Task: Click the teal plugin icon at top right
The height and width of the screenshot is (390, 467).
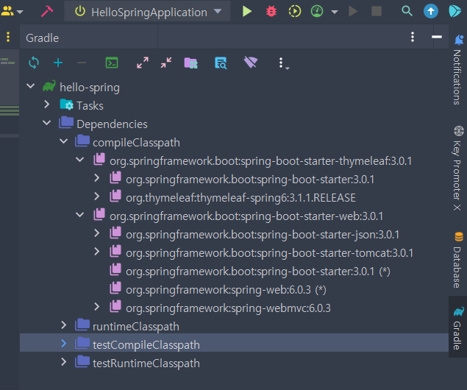Action: pyautogui.click(x=454, y=11)
